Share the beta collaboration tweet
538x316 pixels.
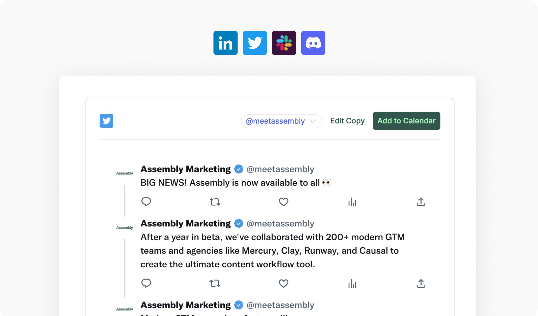click(421, 283)
